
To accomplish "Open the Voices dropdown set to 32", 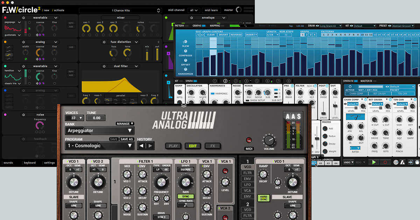I will pos(74,118).
